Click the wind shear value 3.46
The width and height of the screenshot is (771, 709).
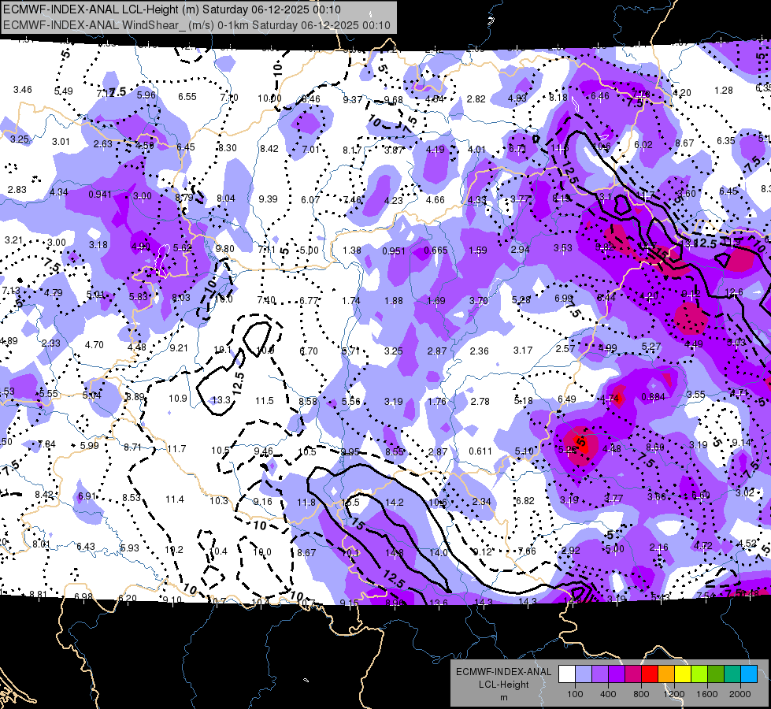coord(23,90)
